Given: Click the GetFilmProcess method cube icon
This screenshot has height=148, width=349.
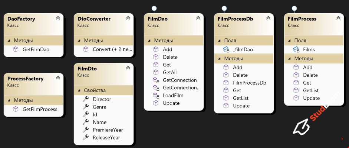Looking at the screenshot, I should point(16,109).
